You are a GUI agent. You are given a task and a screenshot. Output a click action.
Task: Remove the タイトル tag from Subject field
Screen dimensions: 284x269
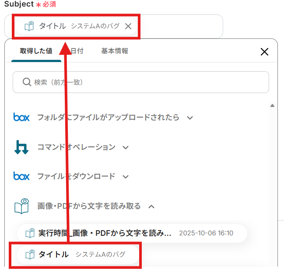coord(128,26)
